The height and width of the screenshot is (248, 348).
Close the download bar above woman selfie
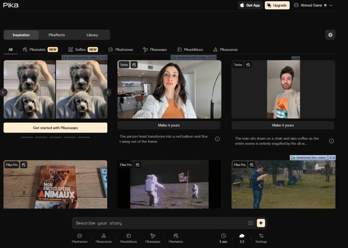pyautogui.click(x=215, y=57)
